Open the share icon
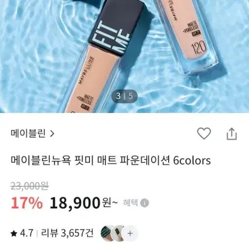 coord(232,134)
